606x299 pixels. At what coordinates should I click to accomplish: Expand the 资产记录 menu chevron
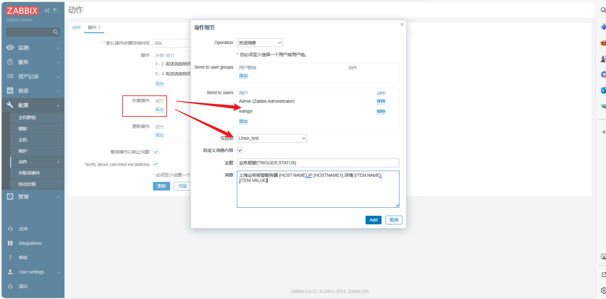(58, 77)
